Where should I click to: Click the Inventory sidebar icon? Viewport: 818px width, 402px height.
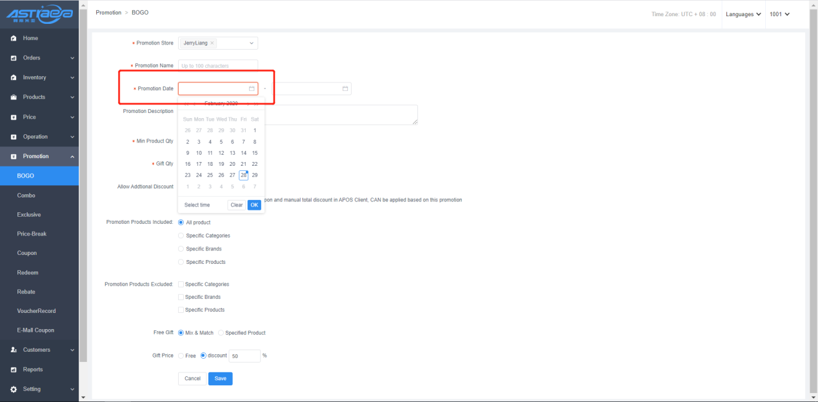[14, 77]
